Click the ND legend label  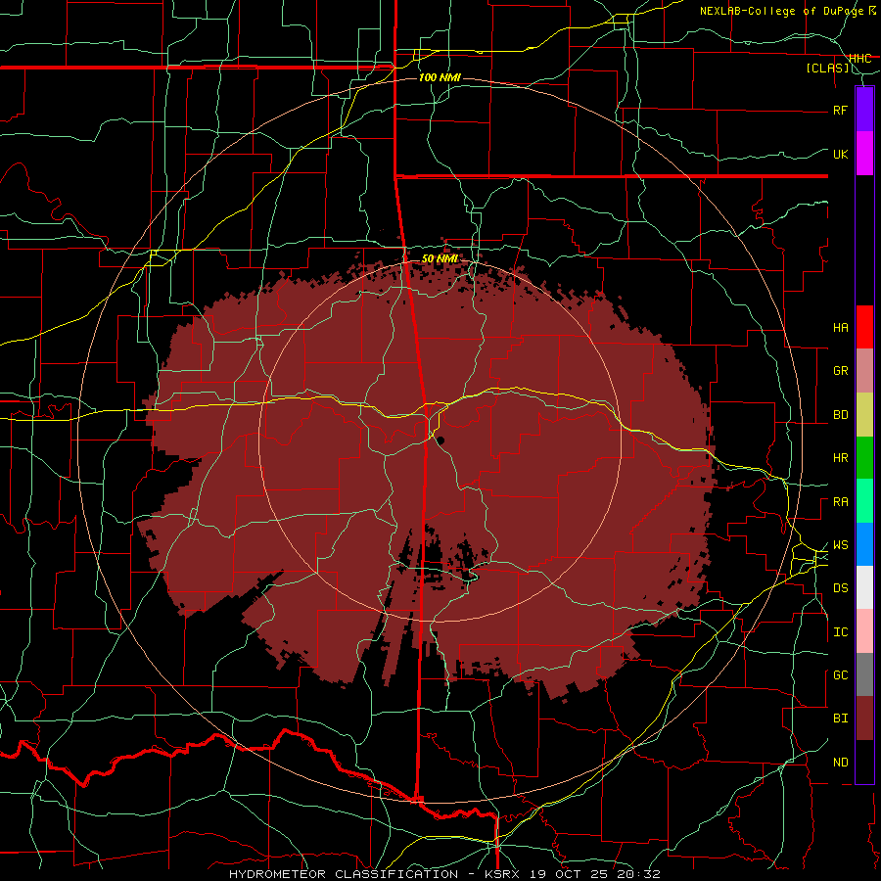(840, 763)
